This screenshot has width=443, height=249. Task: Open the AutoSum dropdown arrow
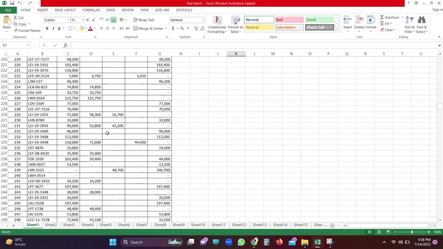(x=402, y=18)
